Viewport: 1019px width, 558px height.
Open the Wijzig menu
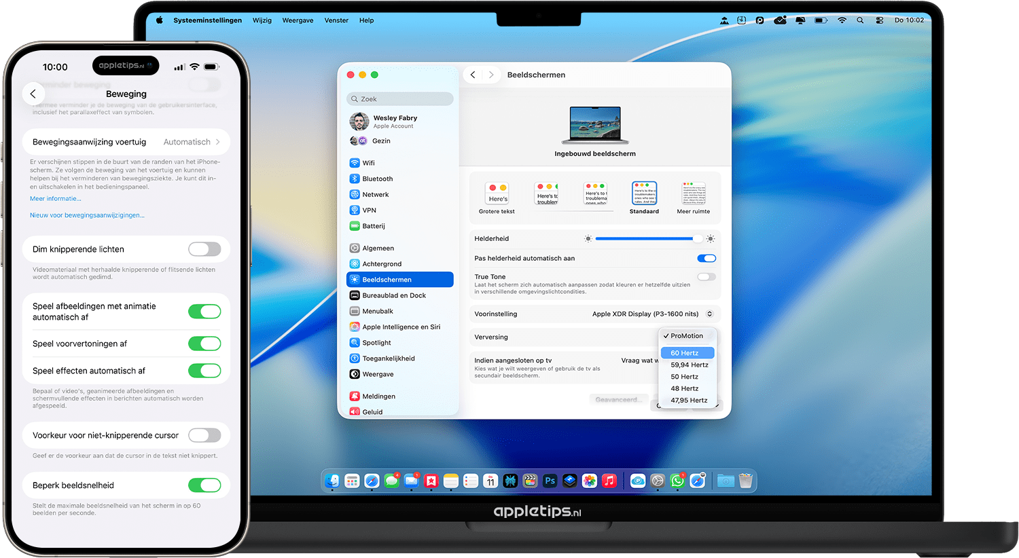pos(262,20)
